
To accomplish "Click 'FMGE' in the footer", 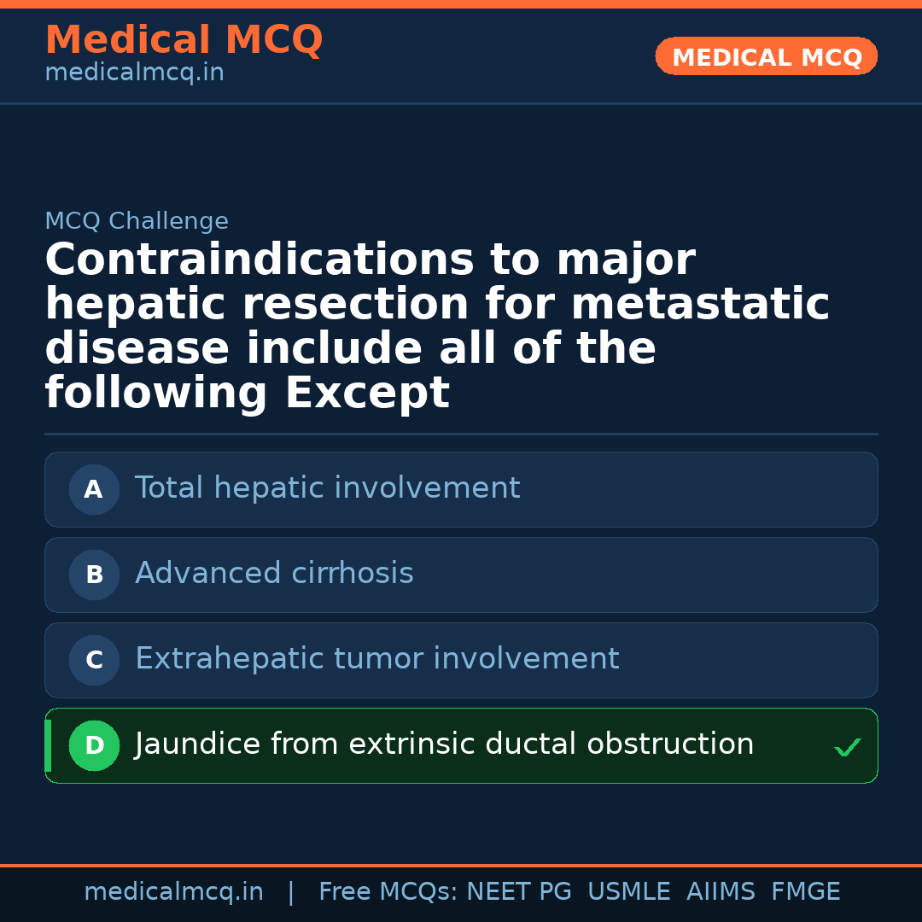I will (x=805, y=892).
